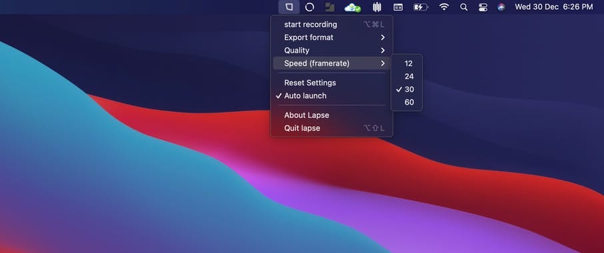
Task: Open the cloud sync icon with green check
Action: [x=353, y=7]
